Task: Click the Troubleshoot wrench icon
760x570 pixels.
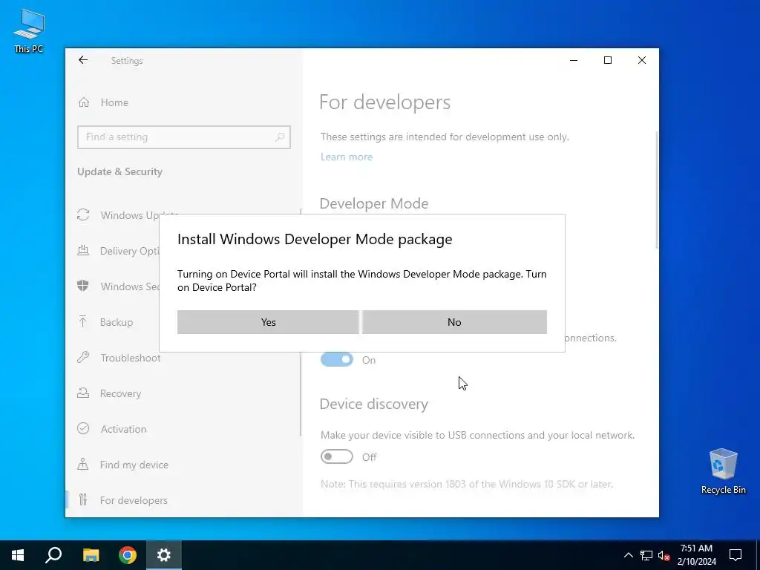Action: coord(83,357)
